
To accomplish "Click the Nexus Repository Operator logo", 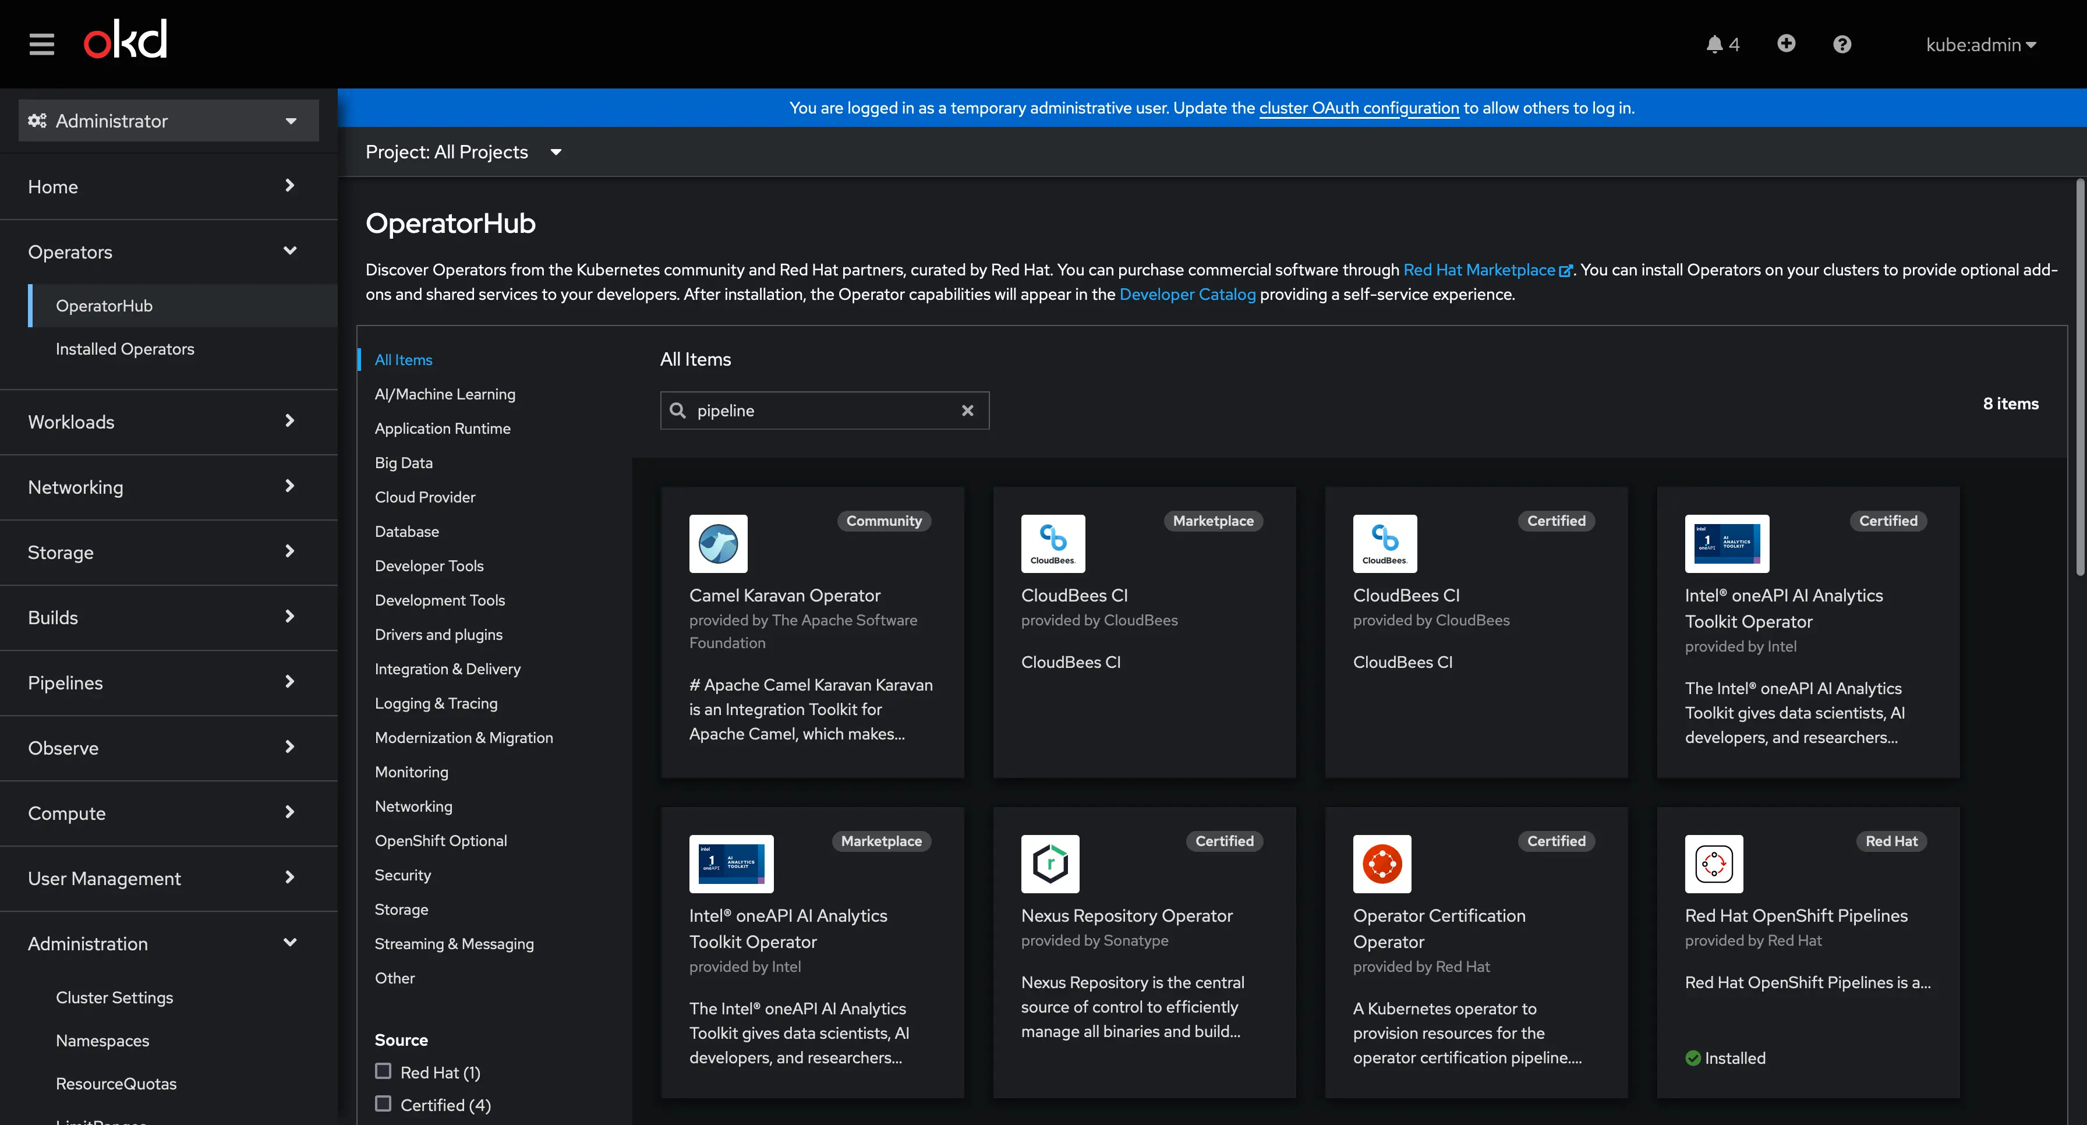I will click(x=1050, y=864).
